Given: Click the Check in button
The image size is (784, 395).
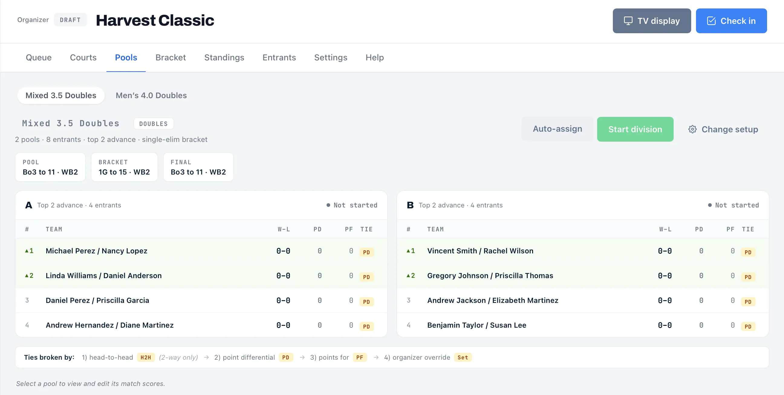Looking at the screenshot, I should [731, 21].
